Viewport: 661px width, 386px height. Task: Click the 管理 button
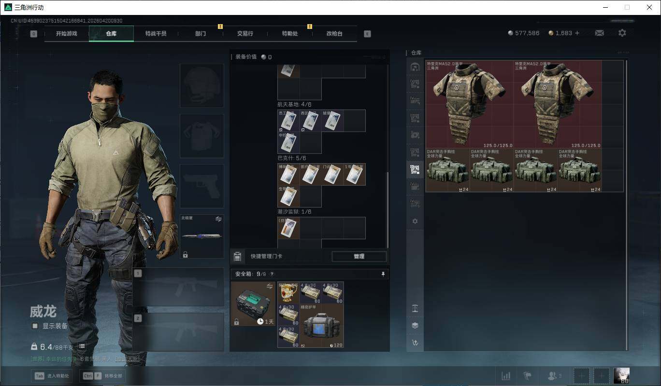tap(359, 256)
